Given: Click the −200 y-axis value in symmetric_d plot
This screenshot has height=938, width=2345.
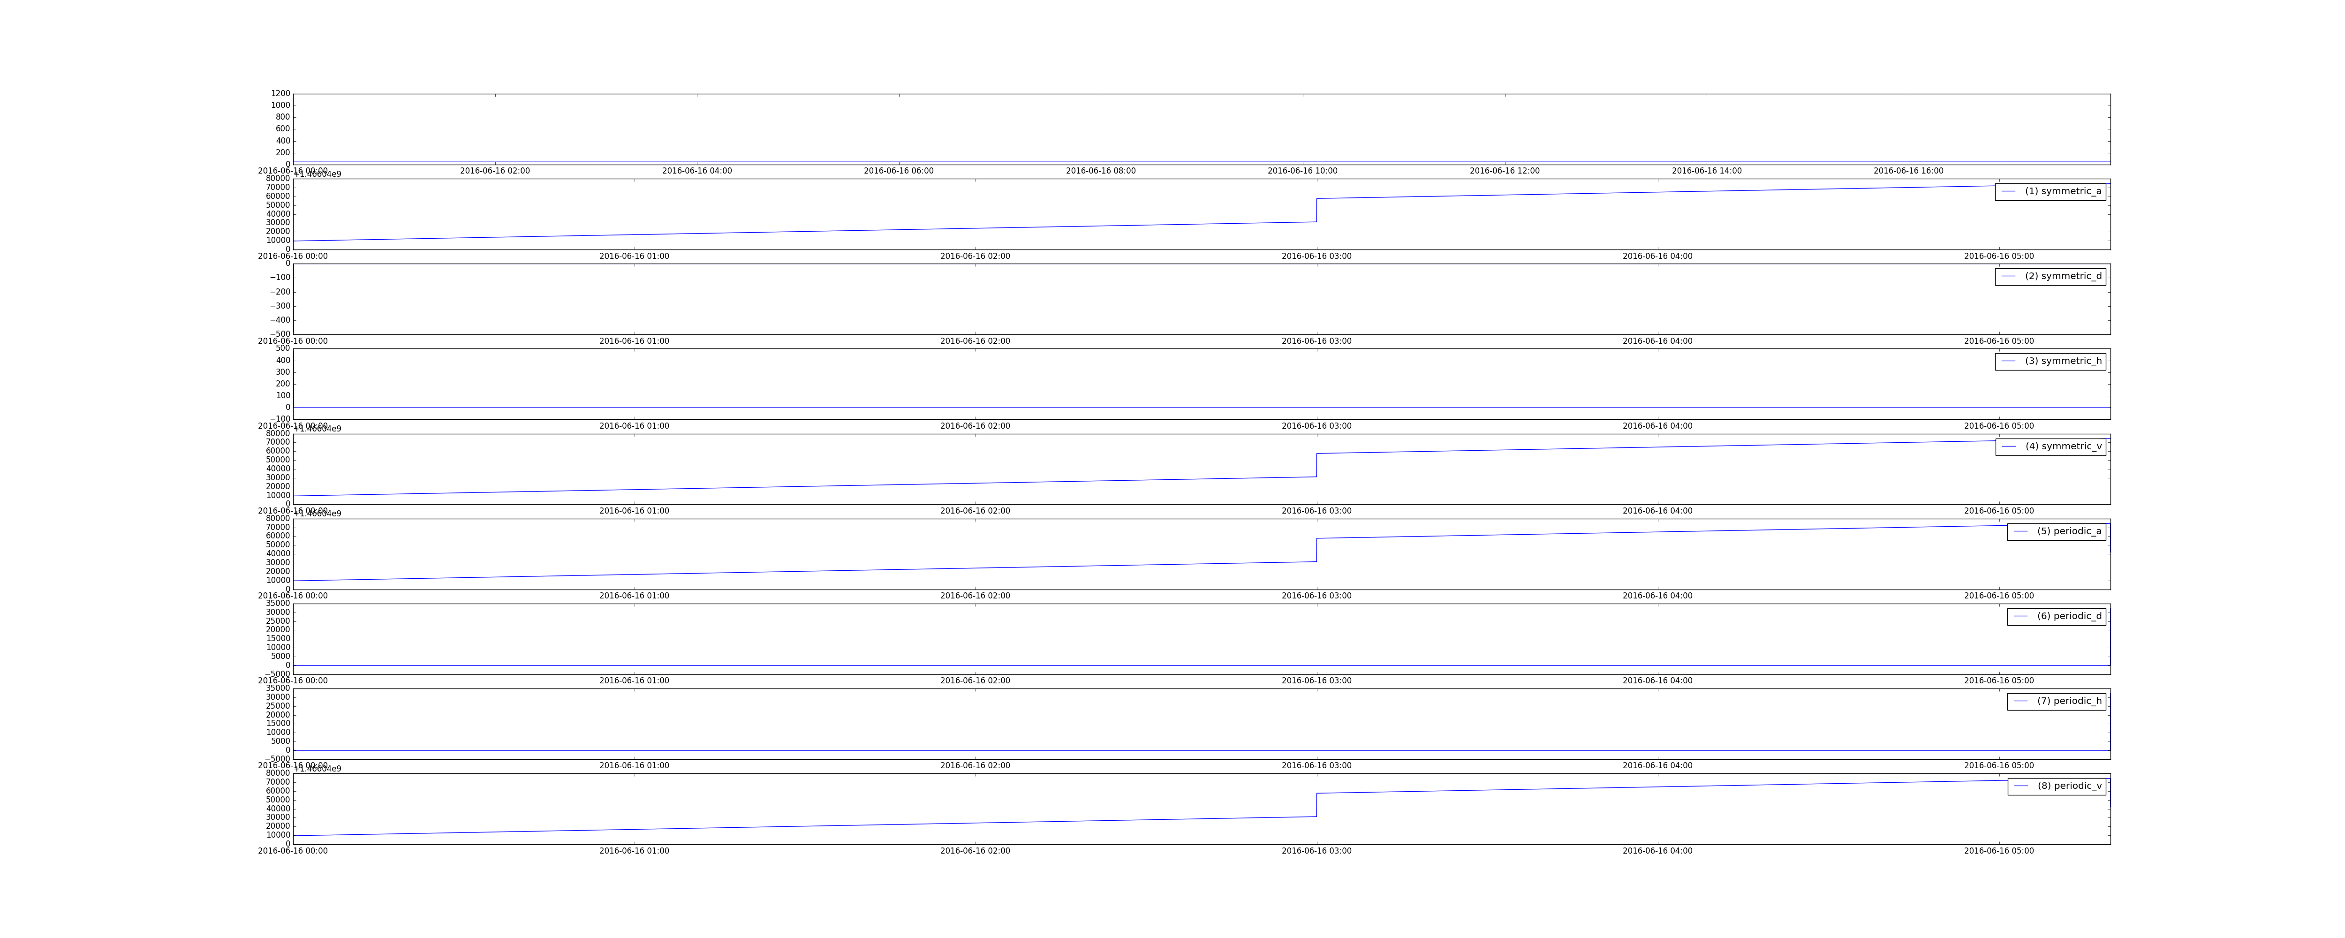Looking at the screenshot, I should [x=280, y=292].
